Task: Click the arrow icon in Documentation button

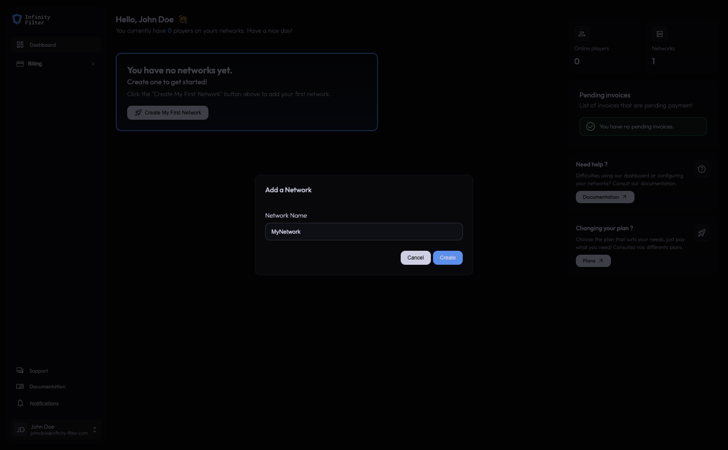Action: (x=624, y=197)
